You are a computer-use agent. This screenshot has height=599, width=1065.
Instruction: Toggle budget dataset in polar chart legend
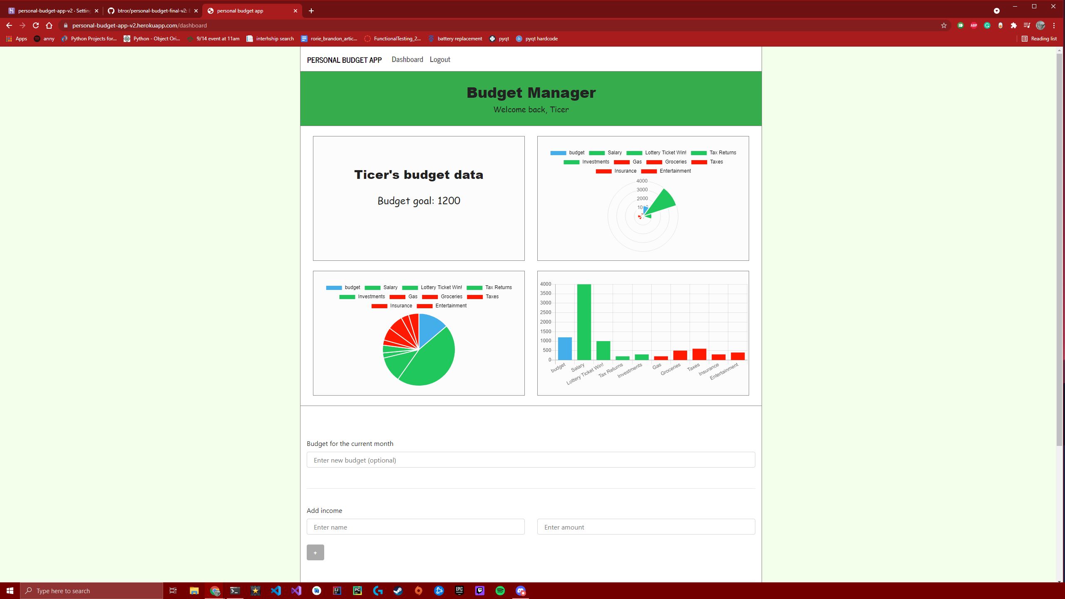coord(567,153)
